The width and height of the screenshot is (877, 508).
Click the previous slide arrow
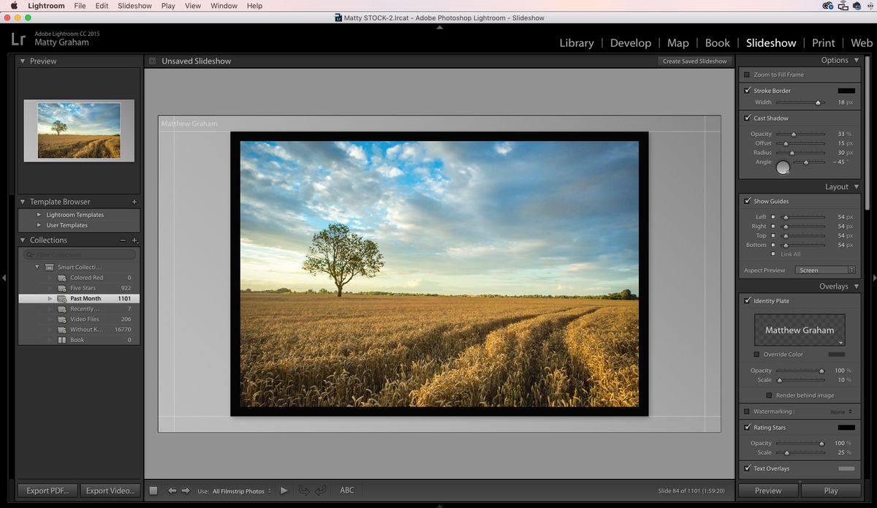point(173,490)
